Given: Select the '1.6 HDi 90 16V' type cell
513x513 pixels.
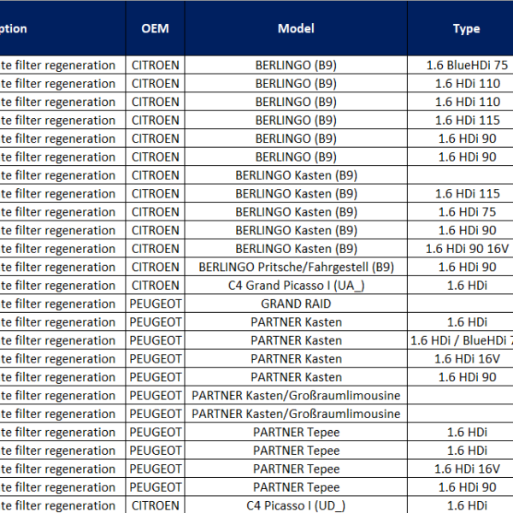Looking at the screenshot, I should click(460, 248).
